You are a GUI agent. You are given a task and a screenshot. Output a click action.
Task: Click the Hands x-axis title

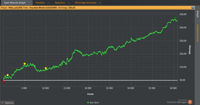pyautogui.click(x=91, y=94)
